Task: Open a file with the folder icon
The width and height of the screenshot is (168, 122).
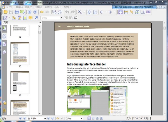Action: coord(6,12)
